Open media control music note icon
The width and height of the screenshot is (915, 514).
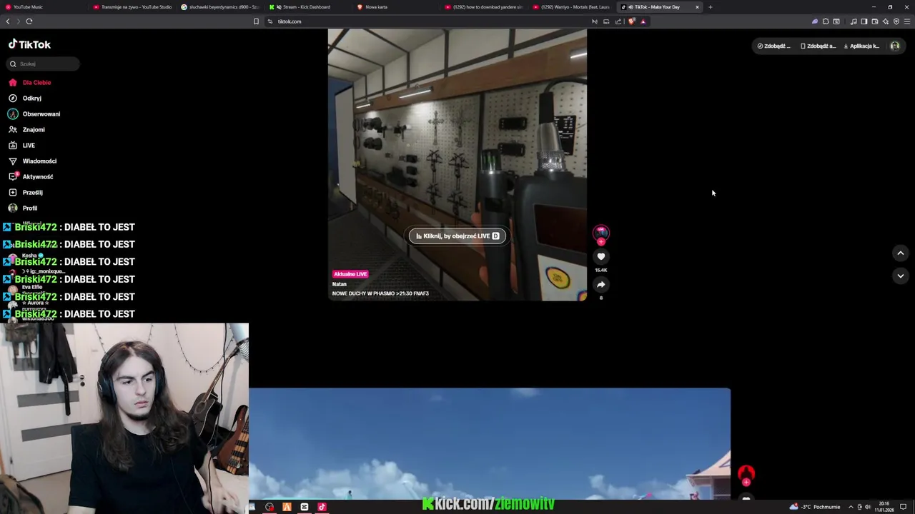pos(854,21)
